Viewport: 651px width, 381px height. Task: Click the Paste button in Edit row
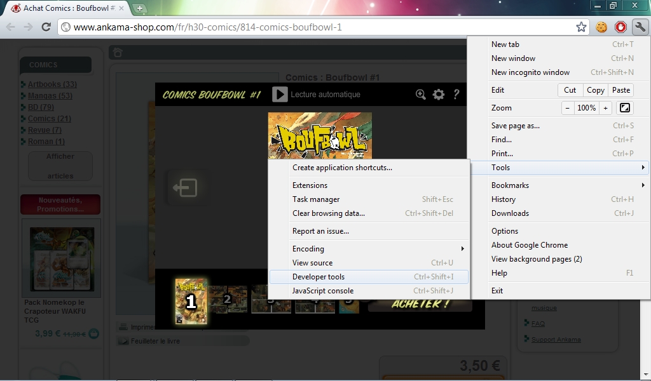621,90
